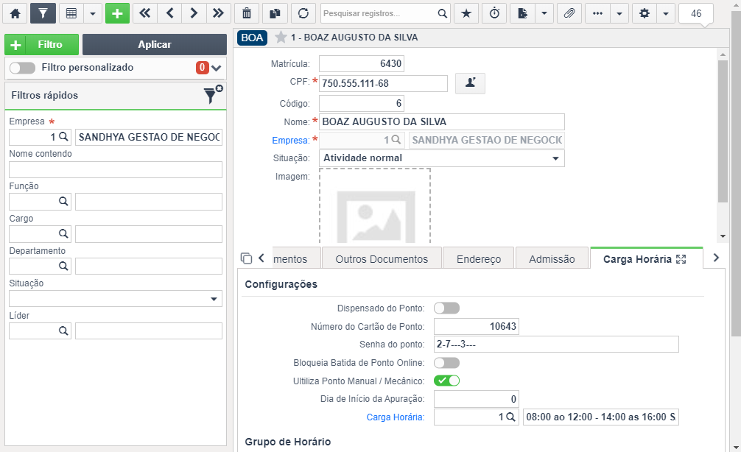Switch to Outros Documentos tab
Screen dimensions: 741x452
click(x=382, y=259)
